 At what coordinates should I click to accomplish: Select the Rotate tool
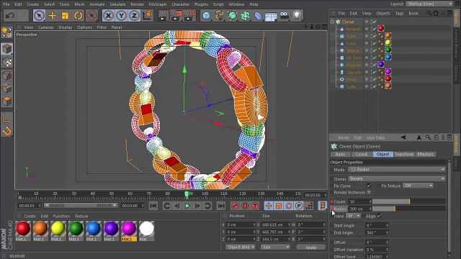tap(79, 15)
